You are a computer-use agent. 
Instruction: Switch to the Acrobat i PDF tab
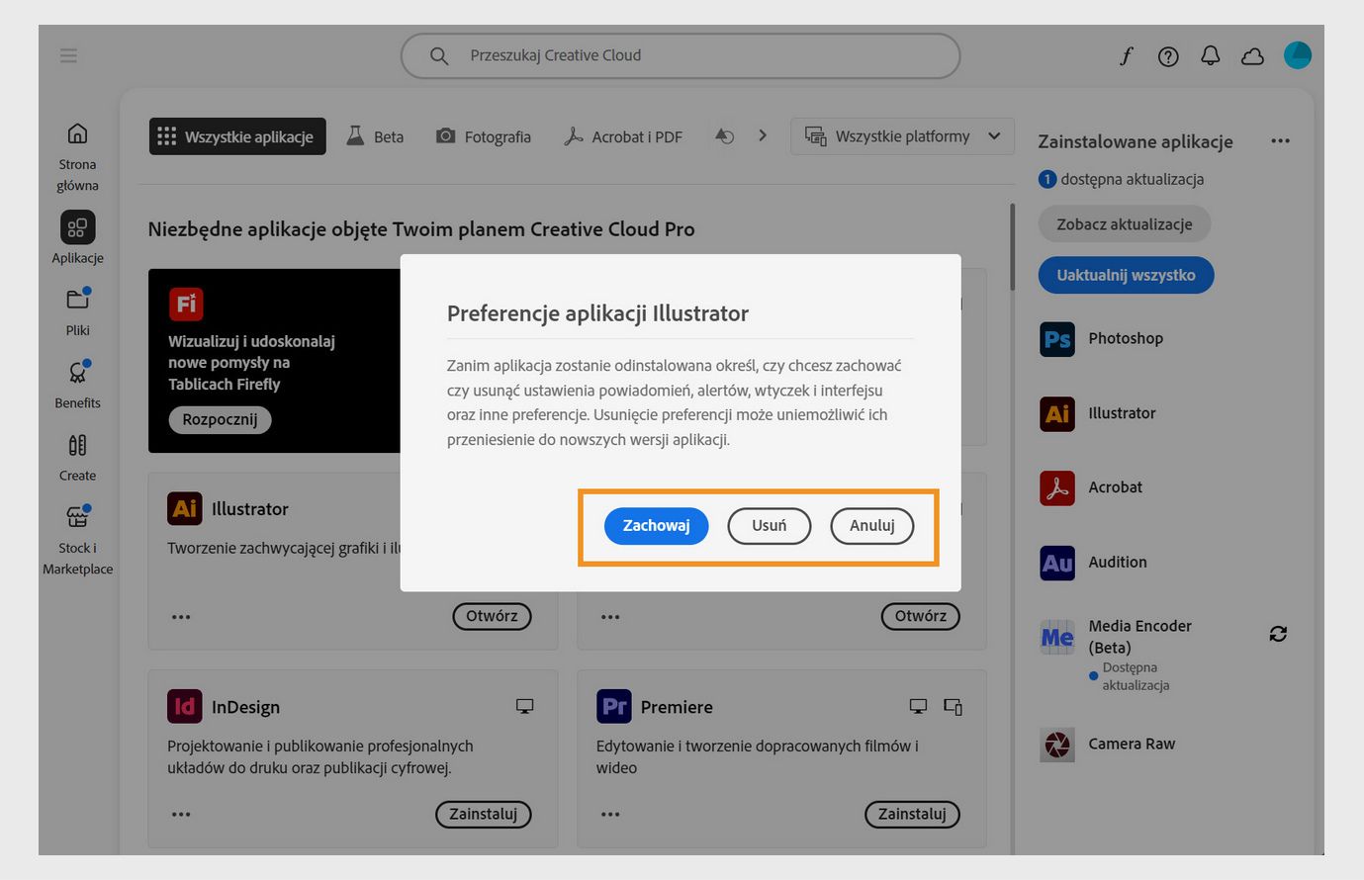(x=623, y=136)
